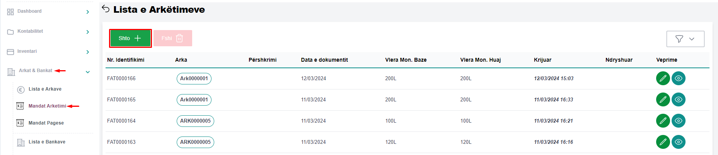View FAT0000166 details with eye icon
The image size is (718, 155).
click(678, 78)
